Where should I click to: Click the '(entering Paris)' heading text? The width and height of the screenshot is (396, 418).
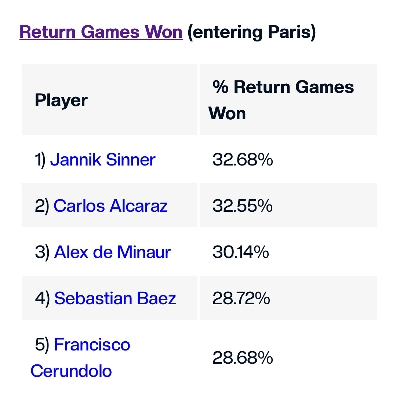coord(251,32)
